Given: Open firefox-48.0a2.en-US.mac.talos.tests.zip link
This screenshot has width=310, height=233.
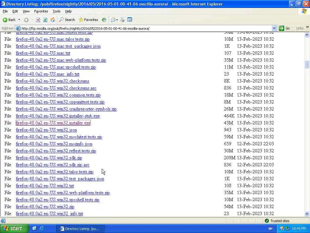Looking at the screenshot, I should pos(53,39).
